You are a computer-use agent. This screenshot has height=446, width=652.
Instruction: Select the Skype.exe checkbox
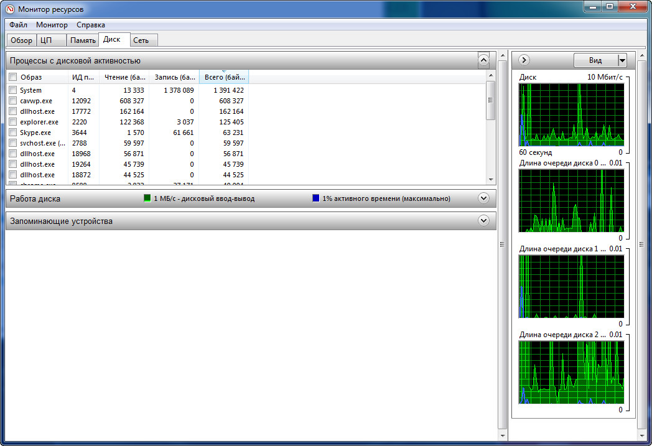click(x=13, y=132)
